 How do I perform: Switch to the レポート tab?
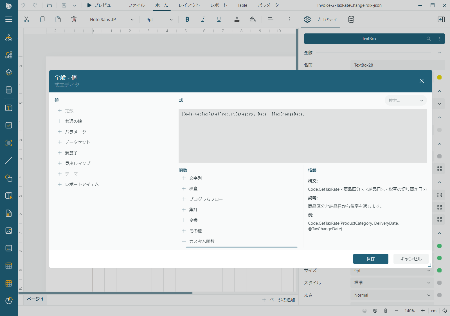point(219,5)
